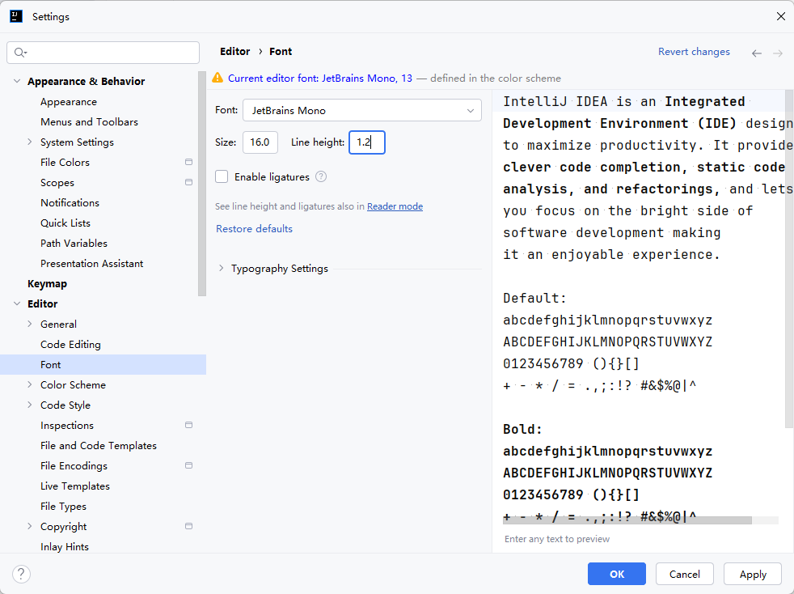Click Cancel button

[685, 574]
